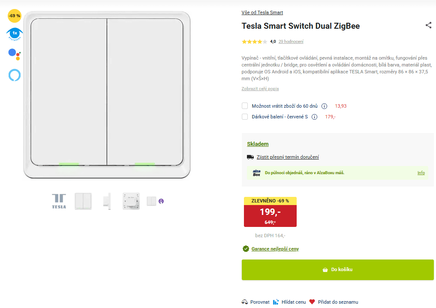Check 'Dárkové balení - červené S'
Viewport: 436px width, 308px height.
click(244, 117)
